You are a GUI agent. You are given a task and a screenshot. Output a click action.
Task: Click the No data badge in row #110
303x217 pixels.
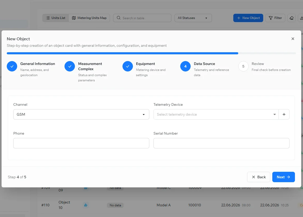pyautogui.click(x=115, y=205)
